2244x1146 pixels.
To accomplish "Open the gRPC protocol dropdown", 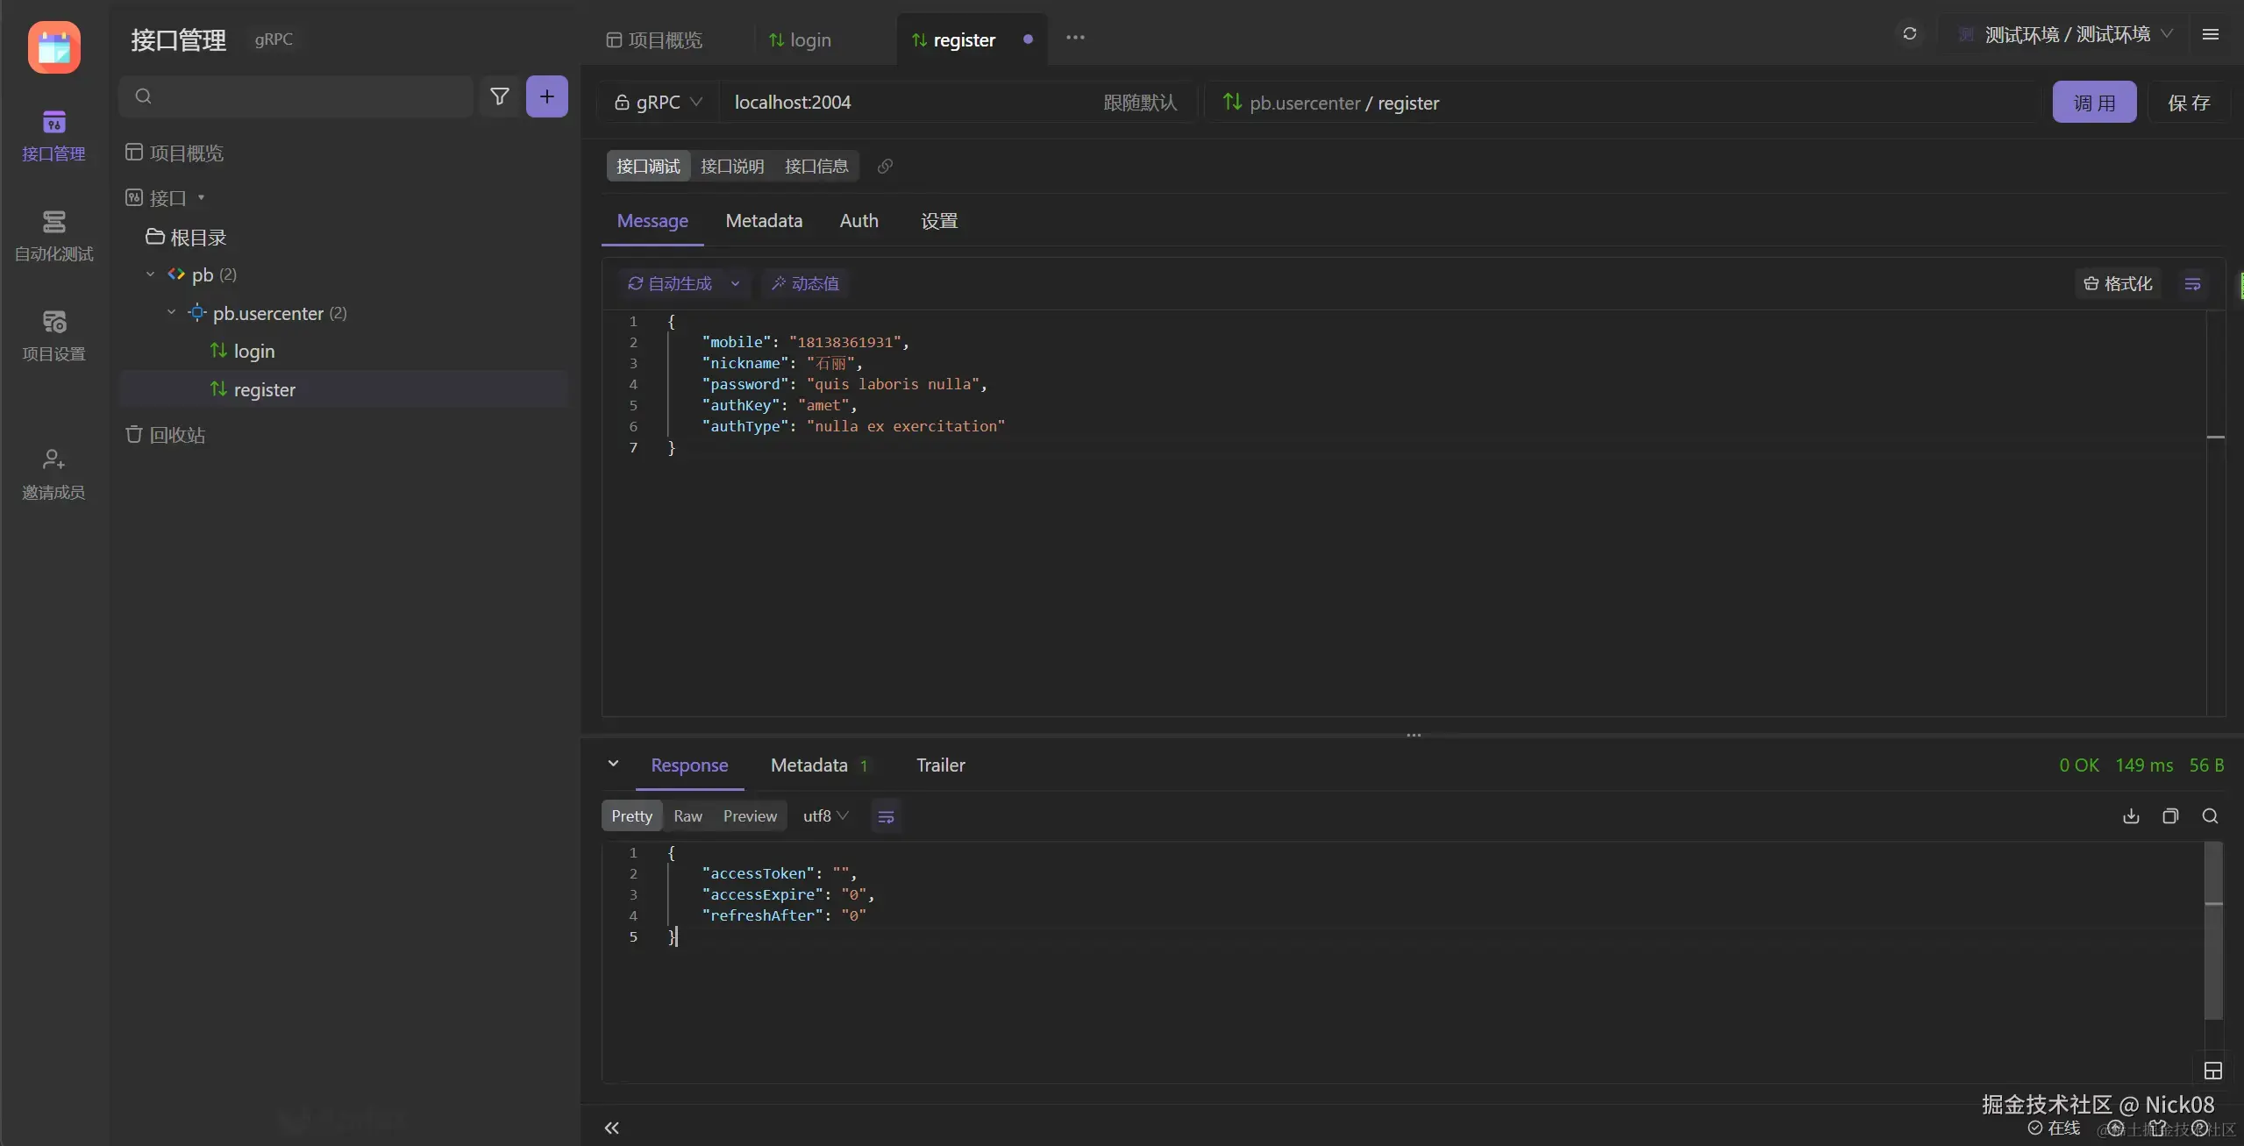I will tap(659, 103).
